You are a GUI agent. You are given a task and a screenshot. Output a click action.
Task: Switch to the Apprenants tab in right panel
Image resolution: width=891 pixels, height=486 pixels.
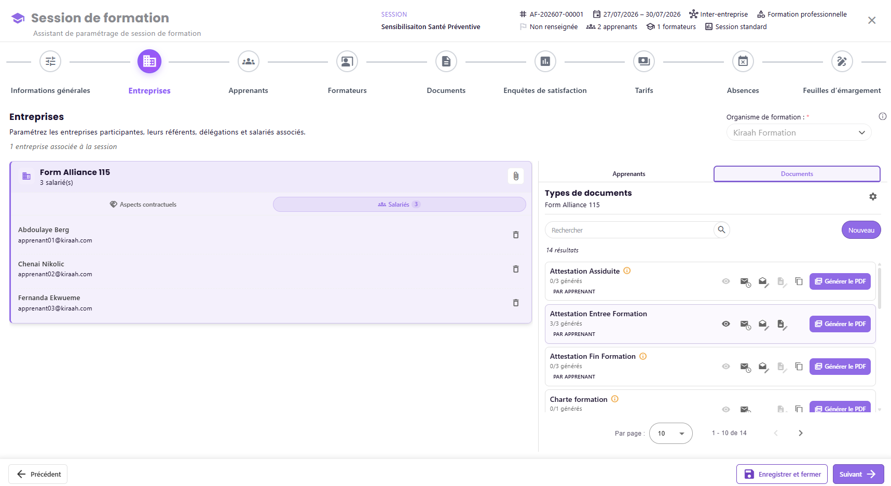click(x=629, y=174)
